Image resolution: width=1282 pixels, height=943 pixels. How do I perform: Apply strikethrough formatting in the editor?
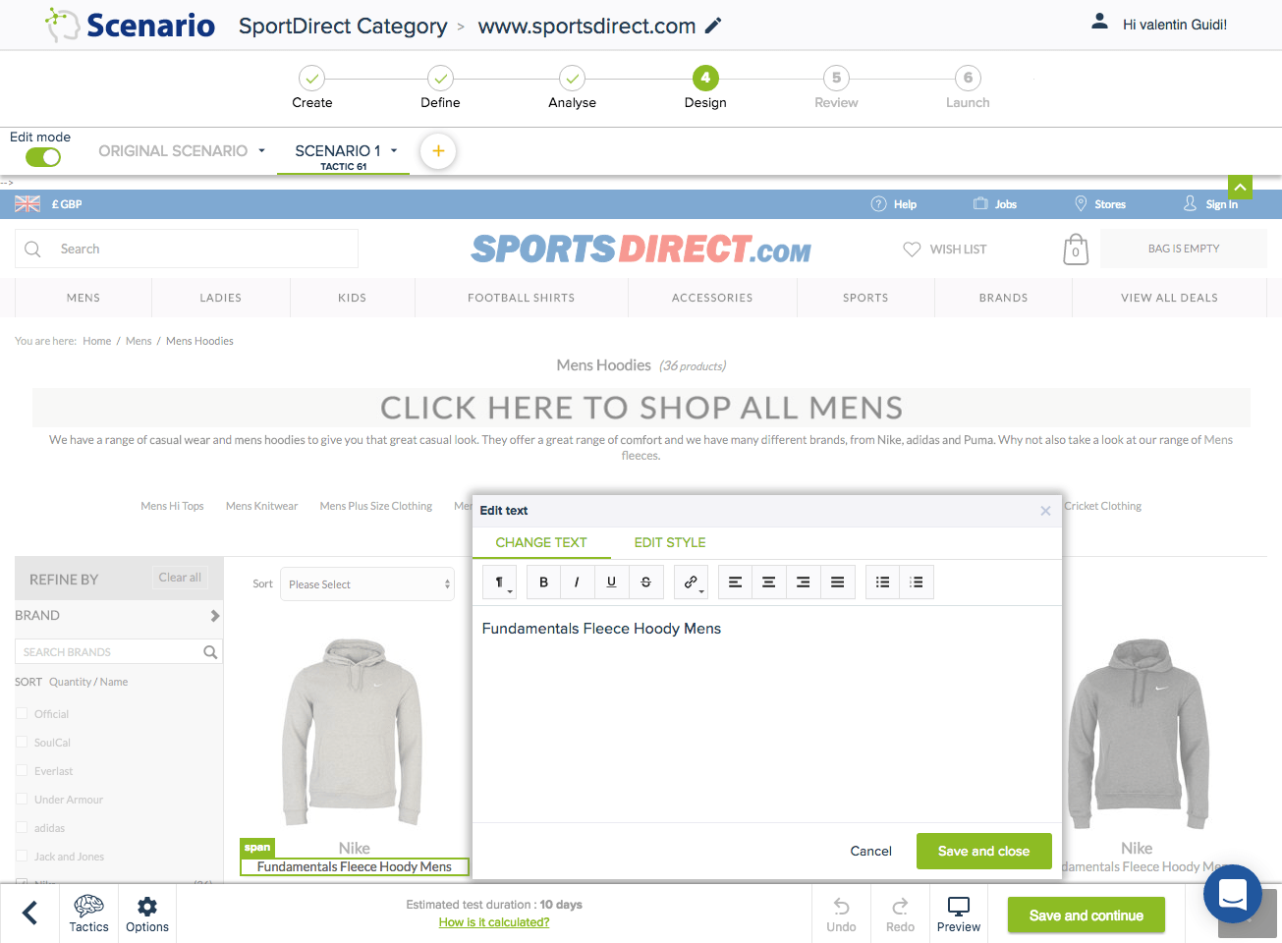click(x=645, y=582)
